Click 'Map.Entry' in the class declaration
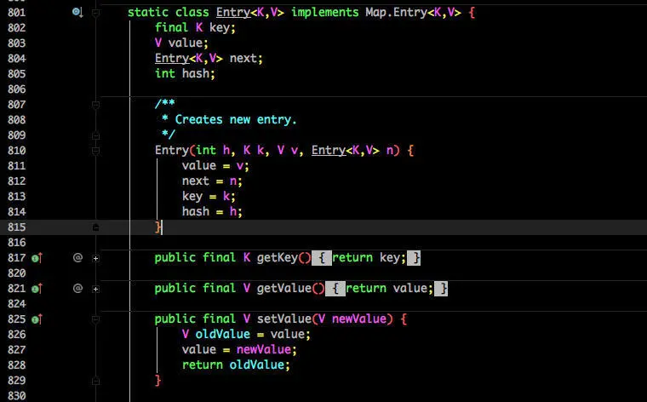The width and height of the screenshot is (647, 402). tap(396, 13)
